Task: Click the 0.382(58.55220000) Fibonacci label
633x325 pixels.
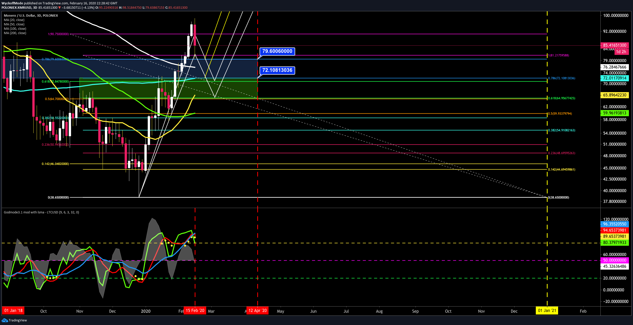Action: click(x=55, y=118)
